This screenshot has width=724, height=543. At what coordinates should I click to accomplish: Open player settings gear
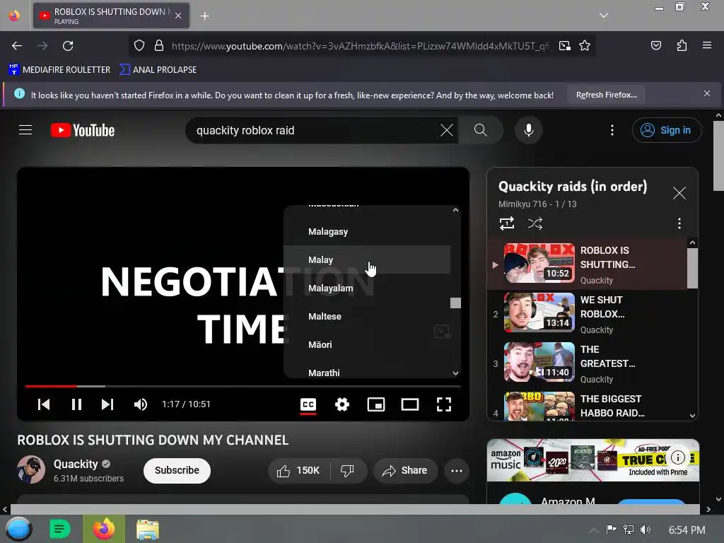[x=342, y=404]
